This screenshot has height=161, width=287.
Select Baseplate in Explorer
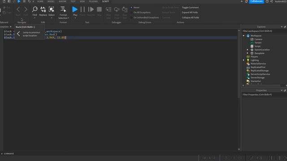[259, 53]
